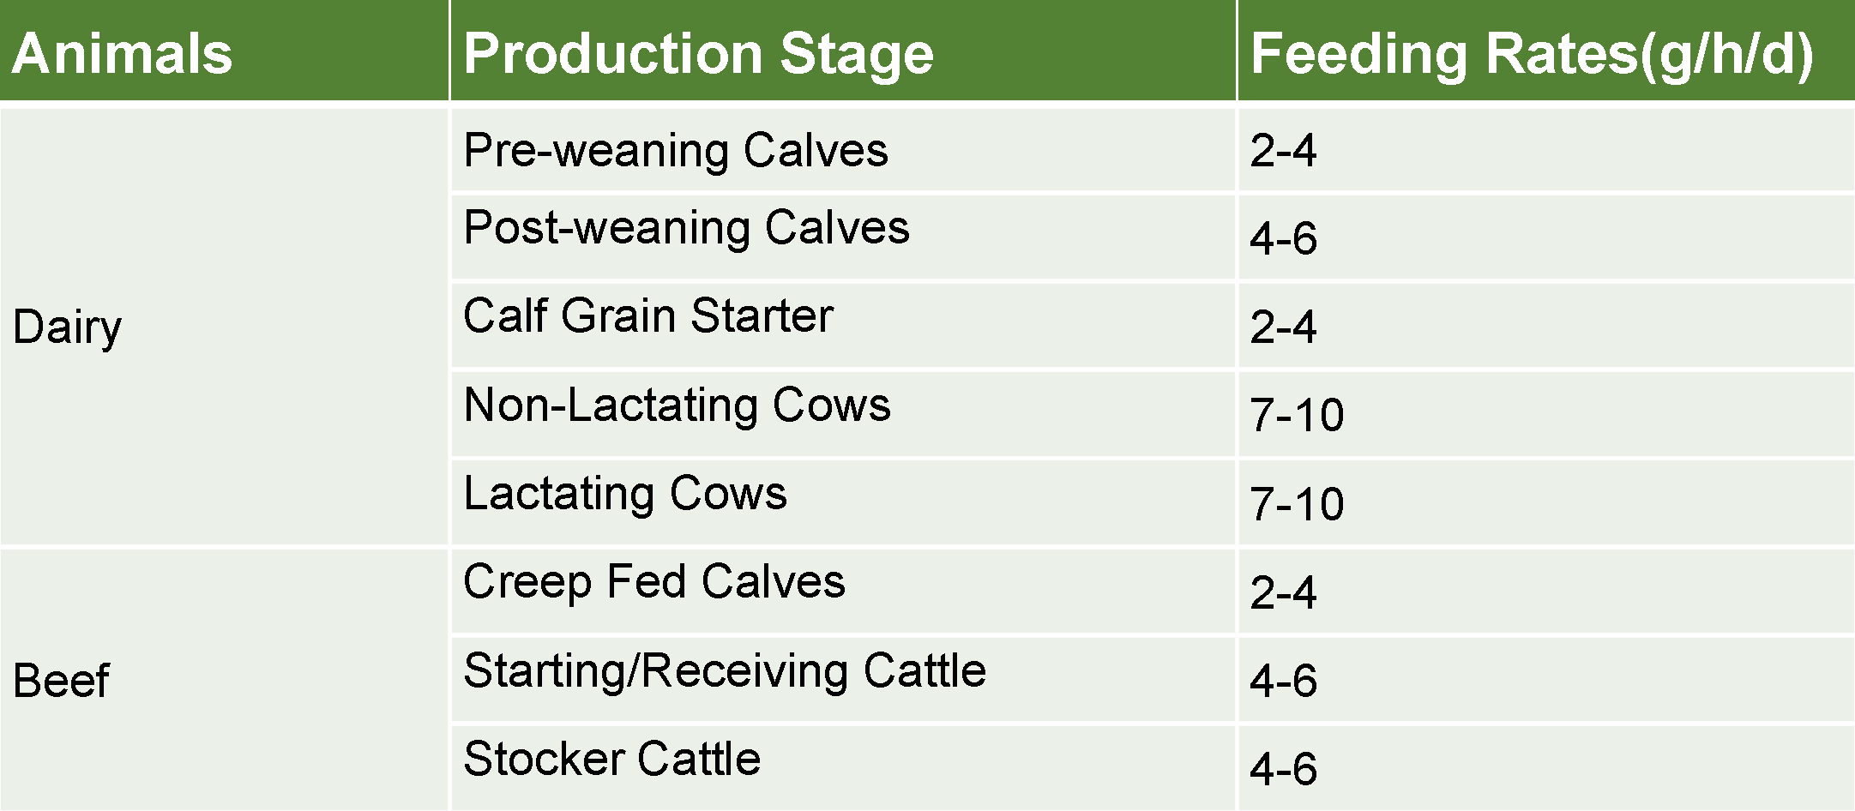Screen dimensions: 1855x811
Task: Click the Non-Lactating Cows cell
Action: click(x=843, y=414)
